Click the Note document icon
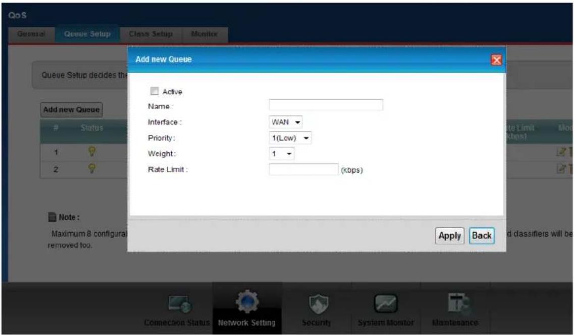 pyautogui.click(x=53, y=217)
